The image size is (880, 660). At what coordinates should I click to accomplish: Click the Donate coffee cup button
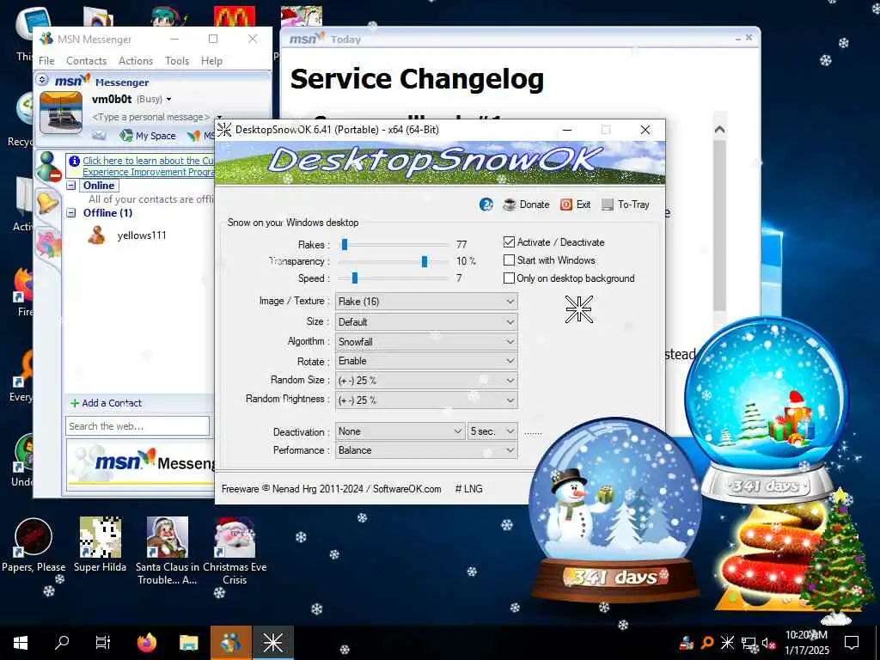526,205
